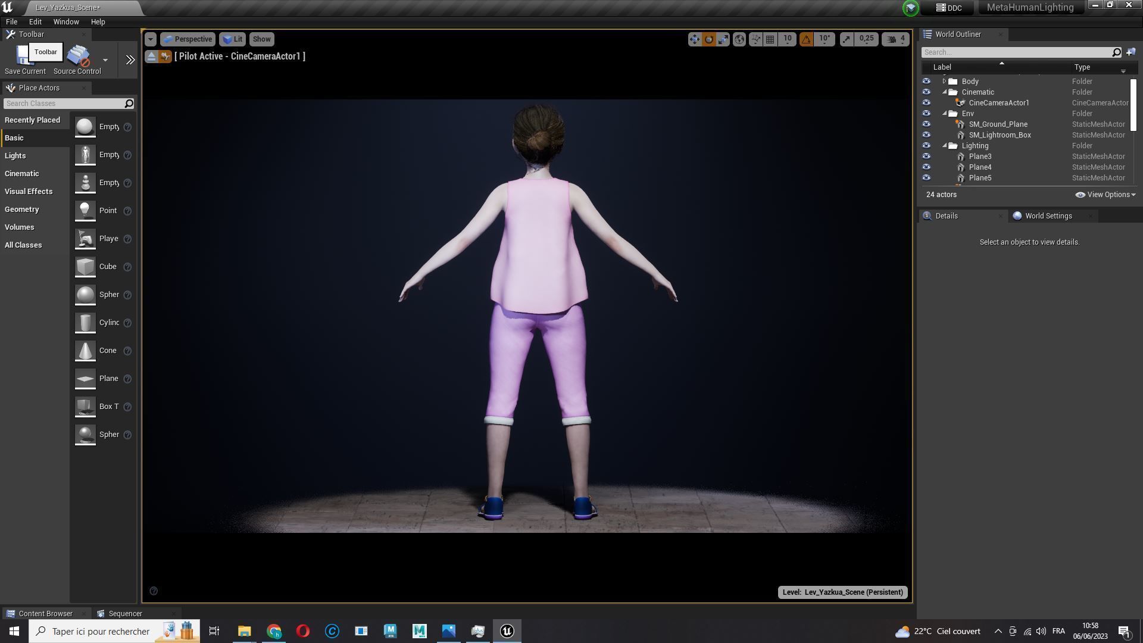
Task: Click the Search Classes field
Action: [x=63, y=104]
